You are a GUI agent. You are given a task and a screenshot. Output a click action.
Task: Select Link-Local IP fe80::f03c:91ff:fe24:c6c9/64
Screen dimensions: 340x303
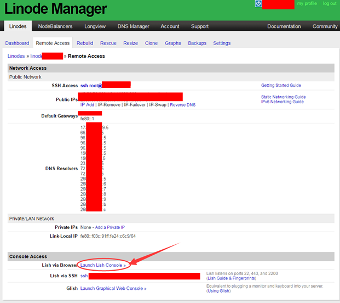tap(108, 236)
